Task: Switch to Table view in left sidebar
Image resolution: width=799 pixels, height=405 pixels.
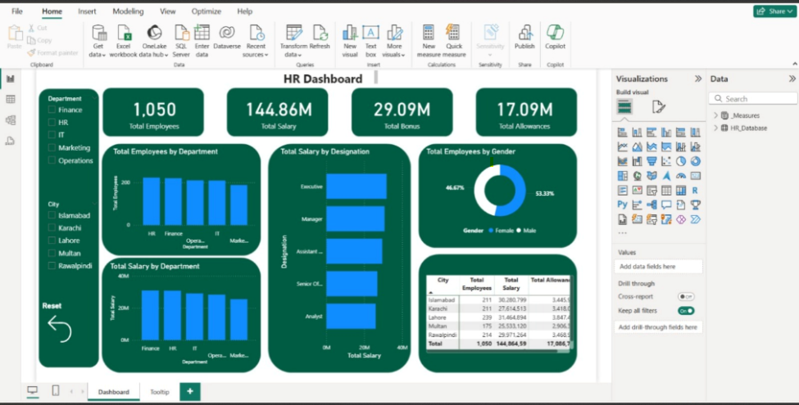Action: [x=10, y=99]
